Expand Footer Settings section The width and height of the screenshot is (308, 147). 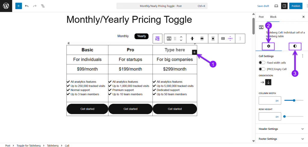click(x=282, y=139)
